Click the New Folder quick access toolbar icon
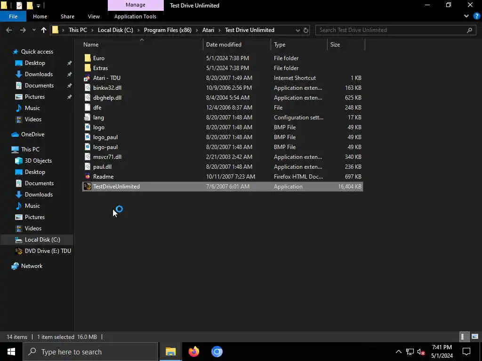This screenshot has width=482, height=361. 30,5
